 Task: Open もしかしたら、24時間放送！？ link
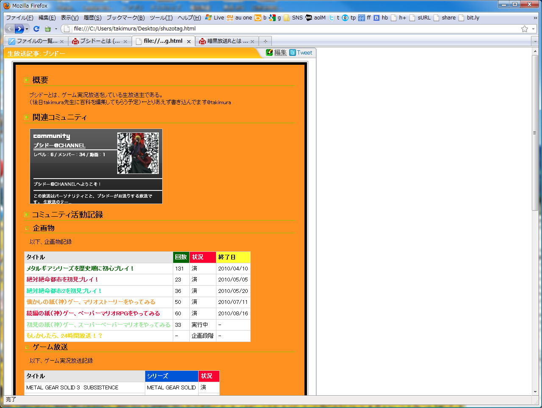coord(64,336)
